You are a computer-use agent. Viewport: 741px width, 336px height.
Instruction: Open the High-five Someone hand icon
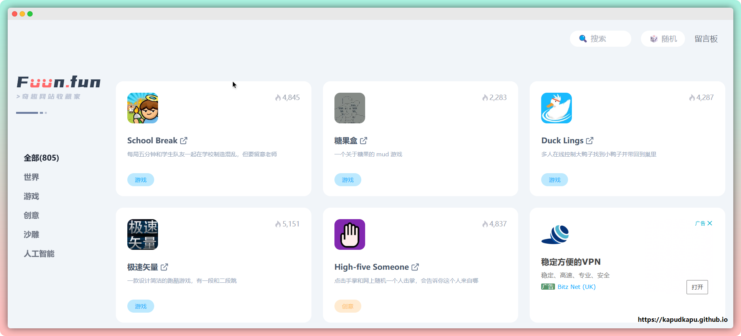pyautogui.click(x=349, y=234)
